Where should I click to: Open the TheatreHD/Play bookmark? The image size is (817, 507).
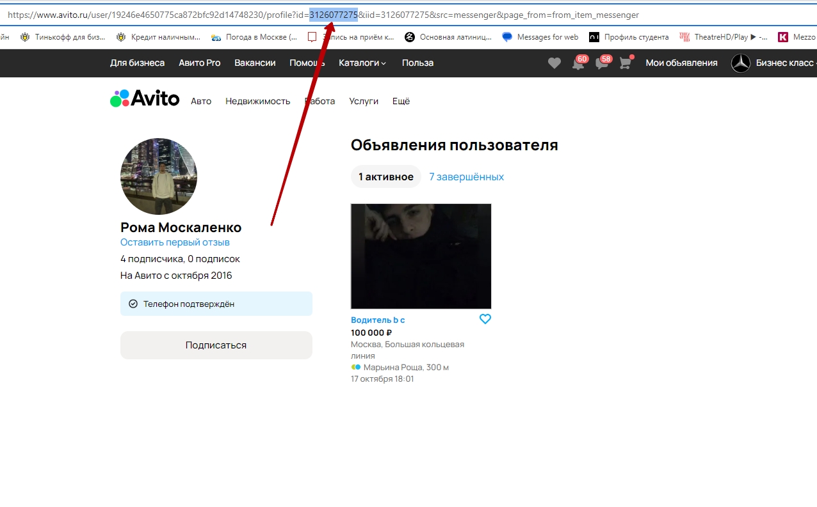click(724, 37)
